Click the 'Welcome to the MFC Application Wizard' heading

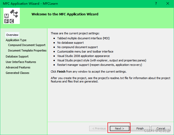point(65,14)
